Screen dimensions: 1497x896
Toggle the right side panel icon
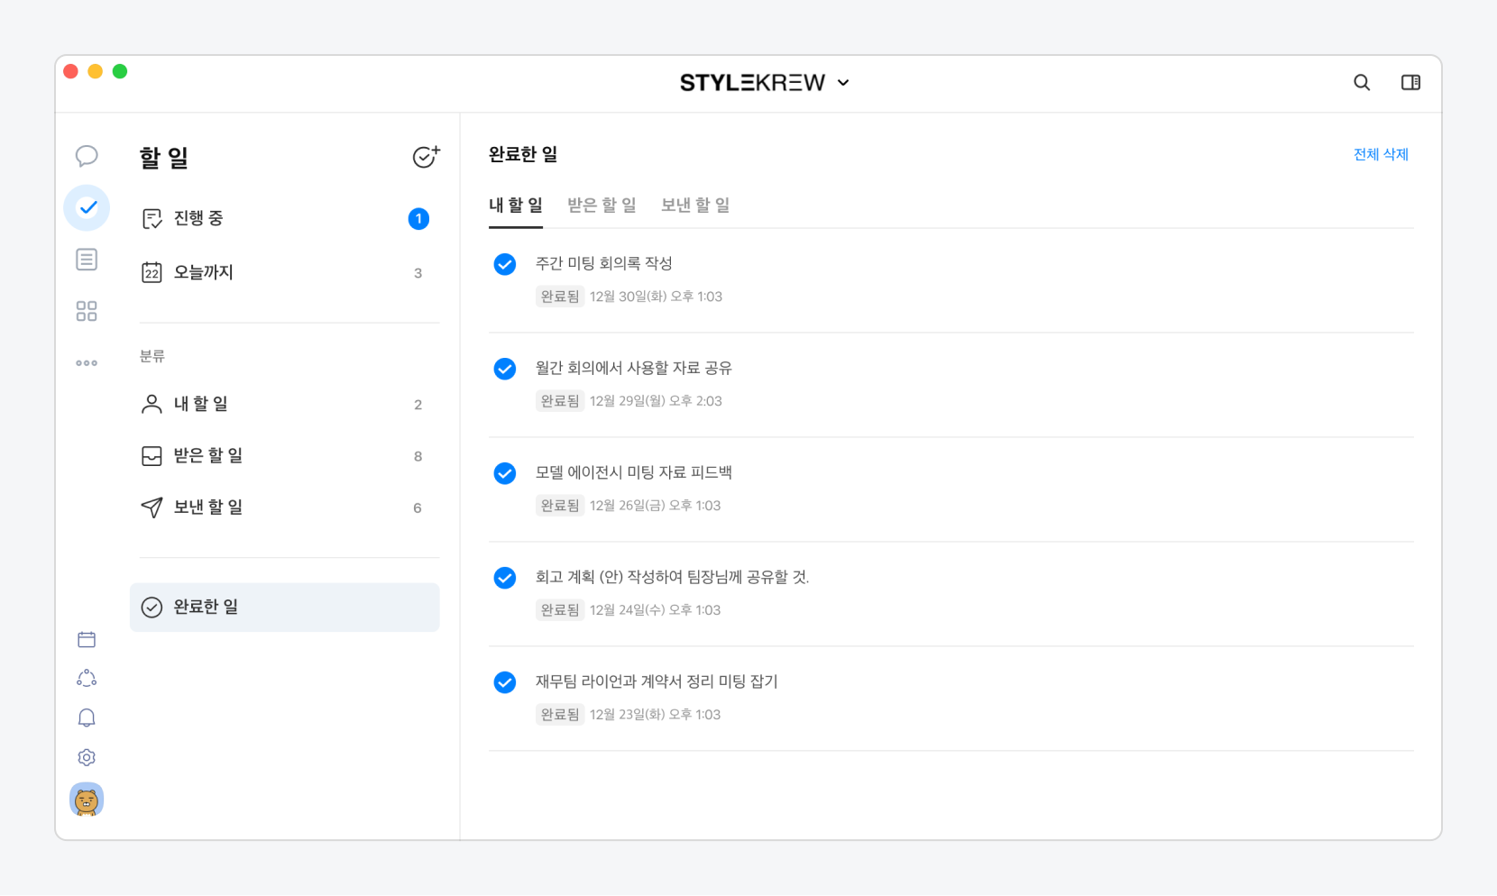point(1410,83)
